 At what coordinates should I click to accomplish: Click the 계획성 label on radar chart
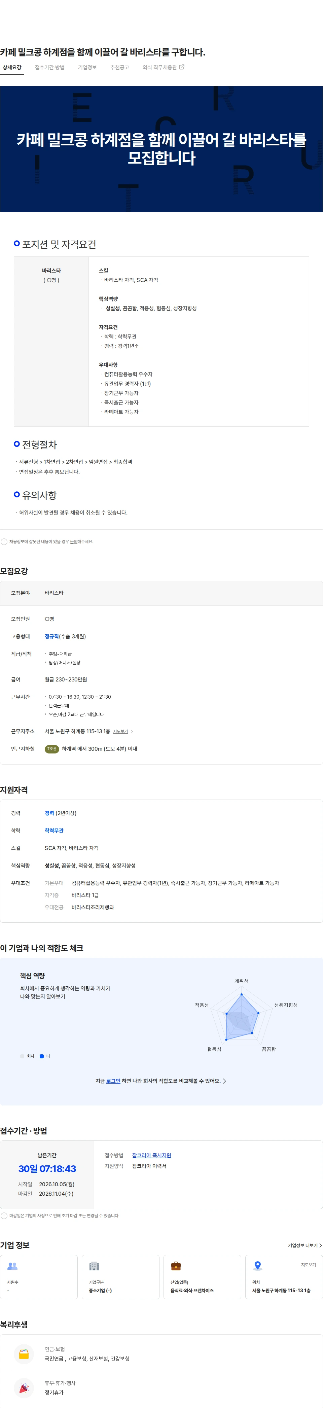(241, 981)
